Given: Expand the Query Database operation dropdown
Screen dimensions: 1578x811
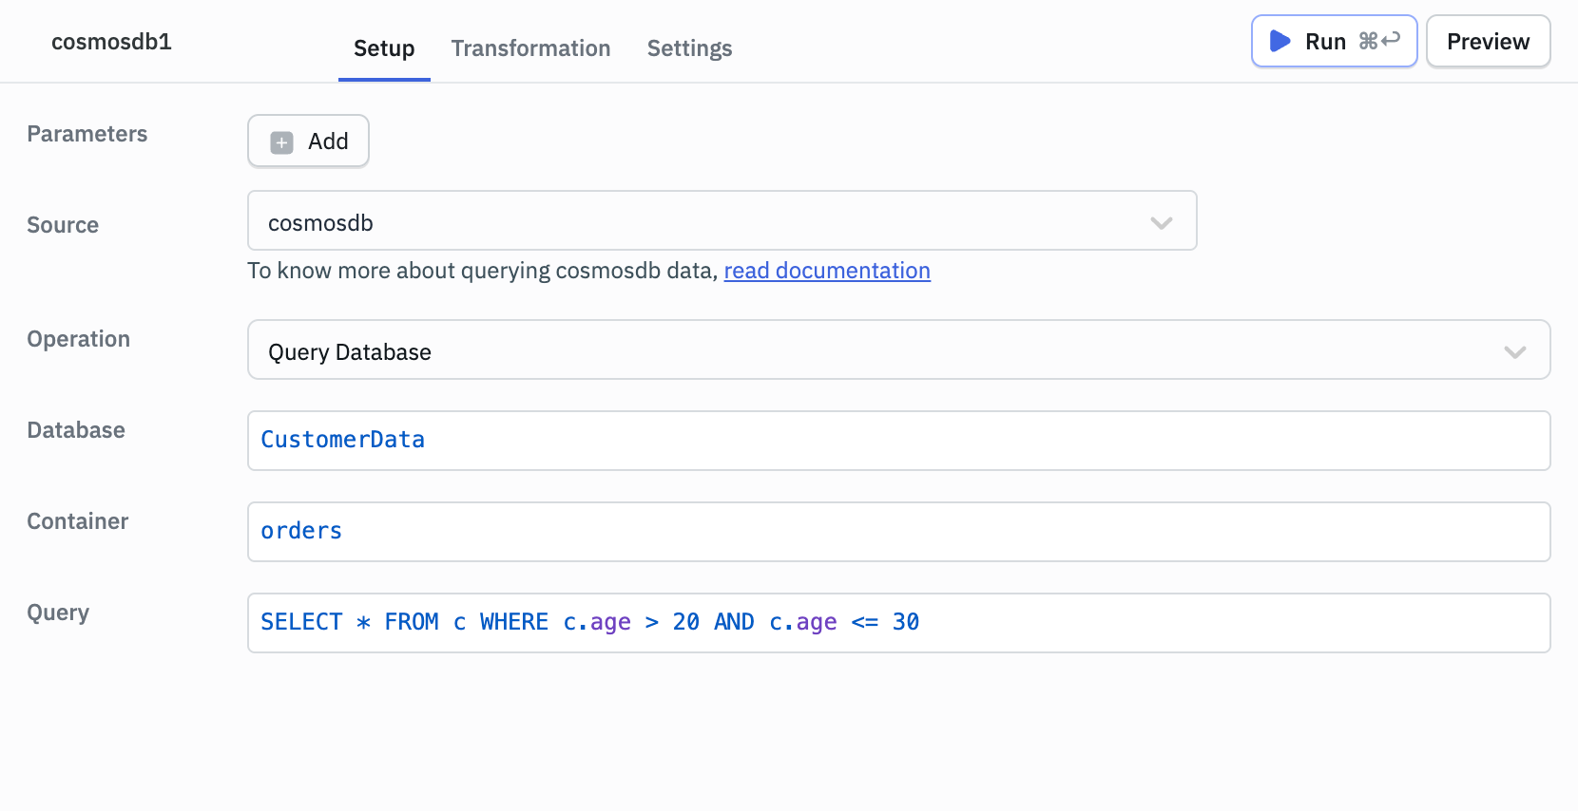Looking at the screenshot, I should [x=897, y=350].
